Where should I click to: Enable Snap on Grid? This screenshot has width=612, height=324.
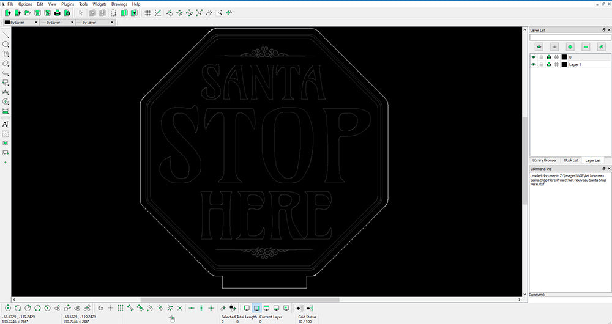tap(120, 308)
